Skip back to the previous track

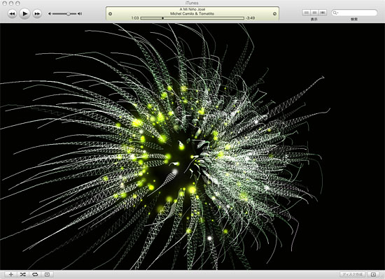coord(12,14)
